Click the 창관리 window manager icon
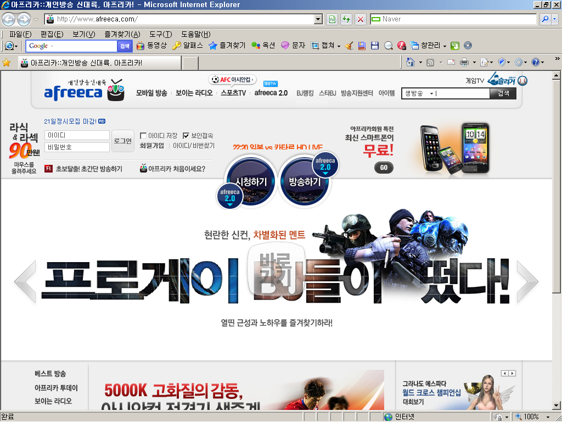Screen dimensions: 562x422 415,46
